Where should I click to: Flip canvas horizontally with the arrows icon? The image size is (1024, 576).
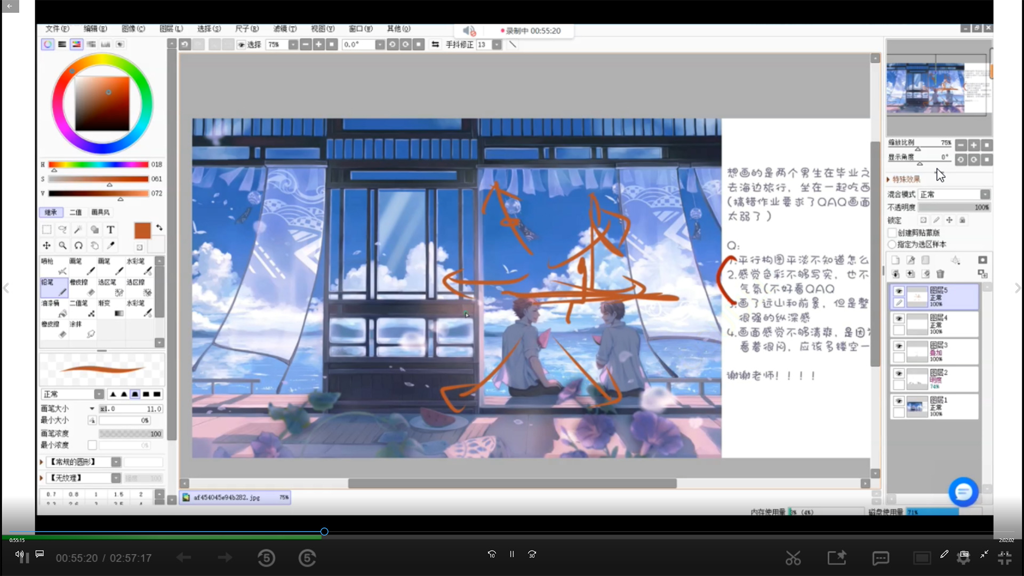435,44
